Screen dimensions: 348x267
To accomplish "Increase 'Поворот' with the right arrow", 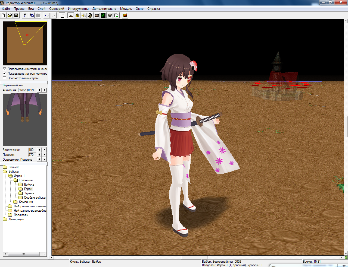I will [45, 155].
